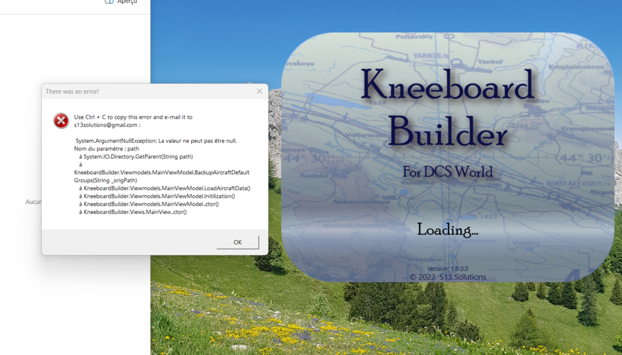This screenshot has height=355, width=622.
Task: Close the 'There was an error!' dialog
Action: [x=259, y=91]
